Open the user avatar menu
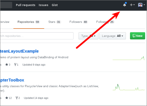 click(141, 5)
